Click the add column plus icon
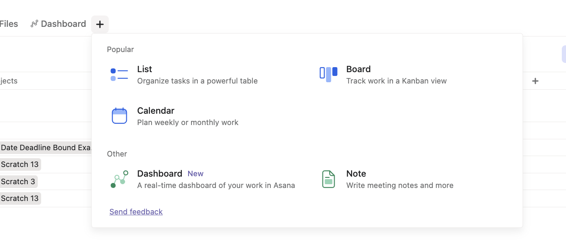The height and width of the screenshot is (240, 566). click(535, 81)
